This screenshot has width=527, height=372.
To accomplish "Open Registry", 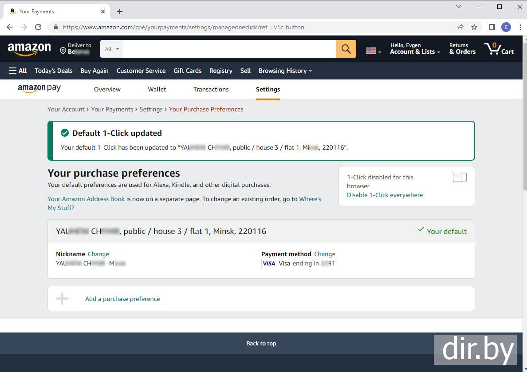I will click(x=221, y=71).
